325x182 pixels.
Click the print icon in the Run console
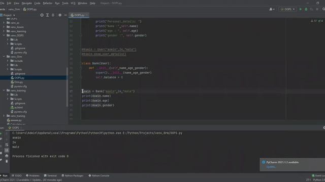pyautogui.click(x=7, y=156)
